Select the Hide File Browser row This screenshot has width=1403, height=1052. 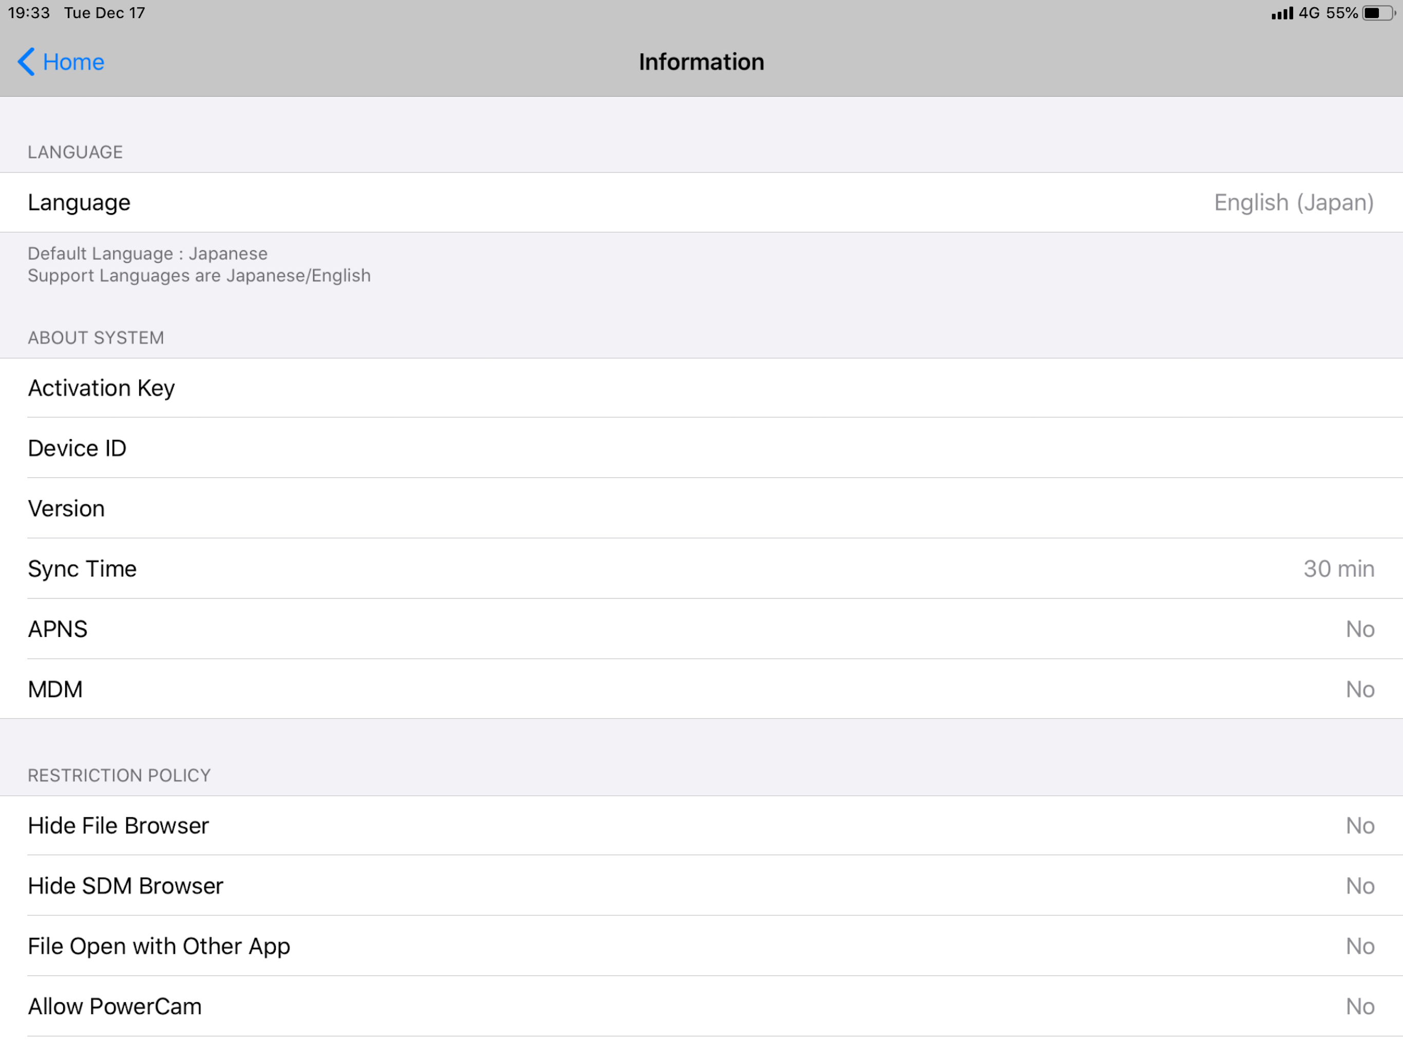point(701,825)
